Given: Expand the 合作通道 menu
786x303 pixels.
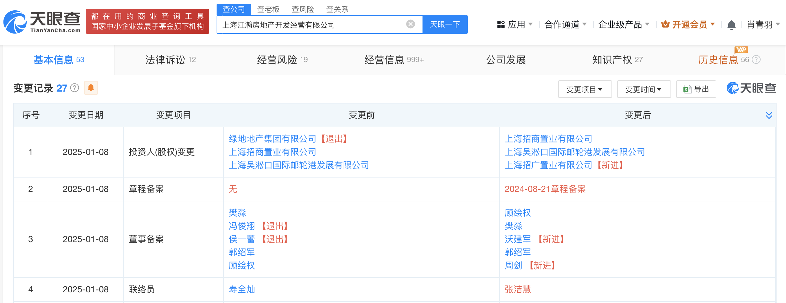Looking at the screenshot, I should (x=565, y=24).
